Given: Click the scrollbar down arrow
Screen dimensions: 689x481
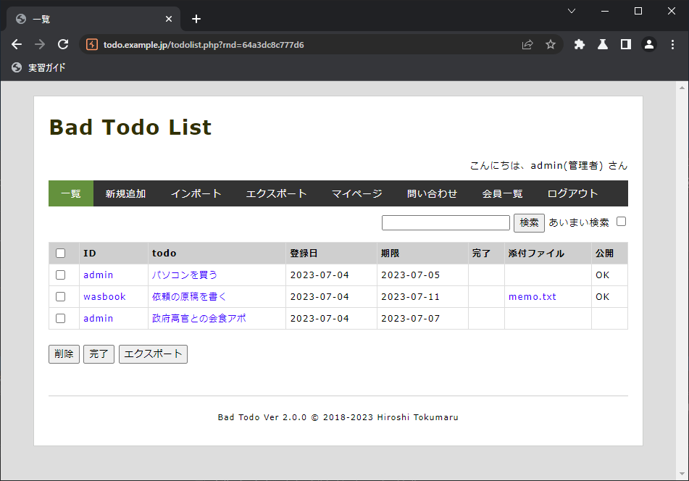Looking at the screenshot, I should pyautogui.click(x=682, y=474).
